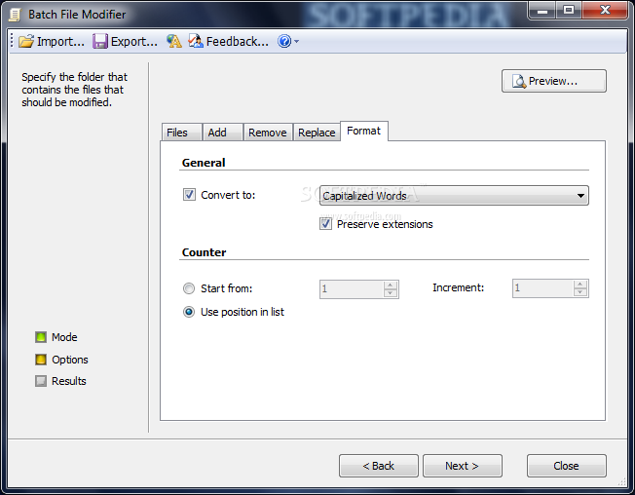Open the Feedback... toolbar item
The width and height of the screenshot is (635, 495).
click(x=229, y=41)
